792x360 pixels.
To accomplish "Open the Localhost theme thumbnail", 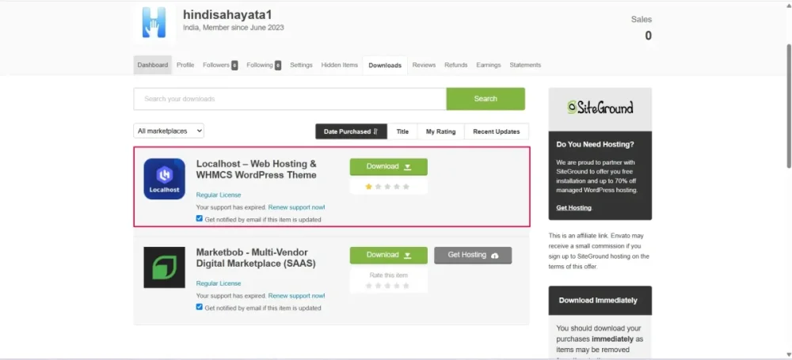I will pyautogui.click(x=164, y=179).
